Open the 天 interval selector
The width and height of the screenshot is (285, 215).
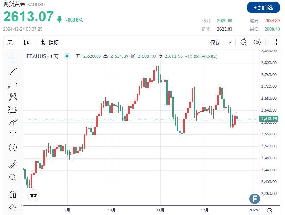point(11,42)
